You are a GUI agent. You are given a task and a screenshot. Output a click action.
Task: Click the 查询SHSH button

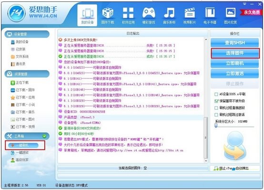[234, 42]
